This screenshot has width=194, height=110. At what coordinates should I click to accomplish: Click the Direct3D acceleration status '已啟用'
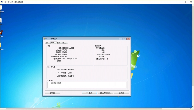70,73
